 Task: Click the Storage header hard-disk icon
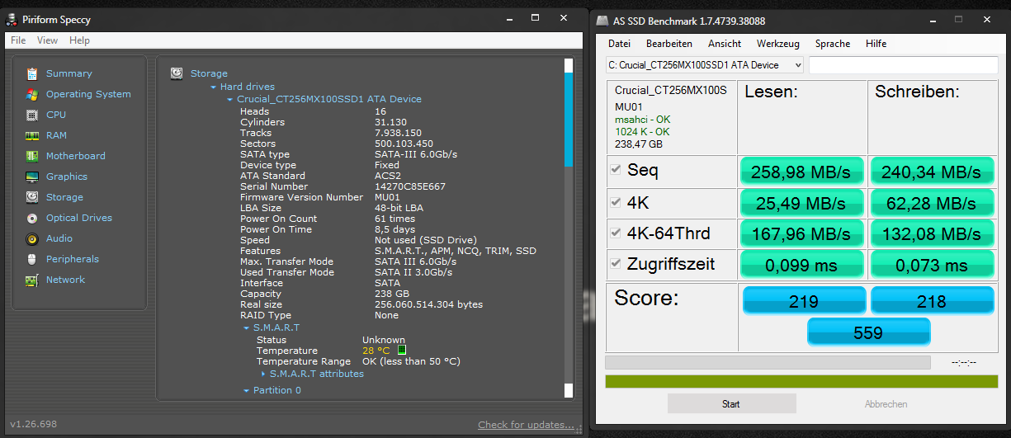[177, 73]
